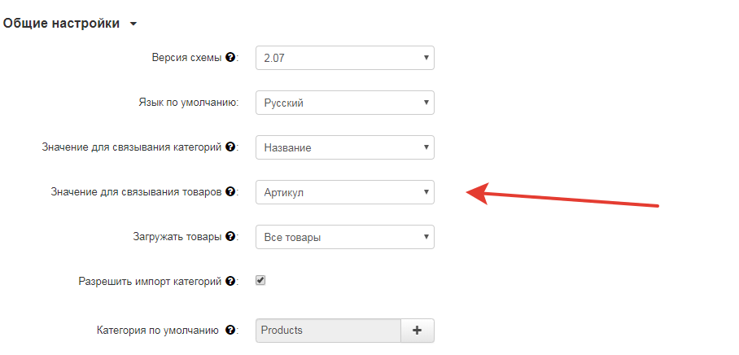The width and height of the screenshot is (739, 355).
Task: Expand the Название category linking dropdown
Action: [x=345, y=147]
